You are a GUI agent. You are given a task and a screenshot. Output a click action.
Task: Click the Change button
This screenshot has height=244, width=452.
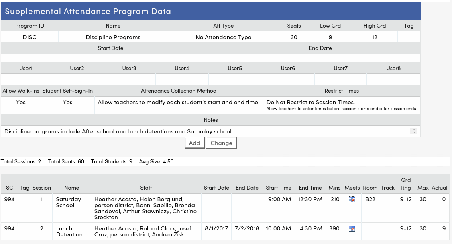point(222,143)
